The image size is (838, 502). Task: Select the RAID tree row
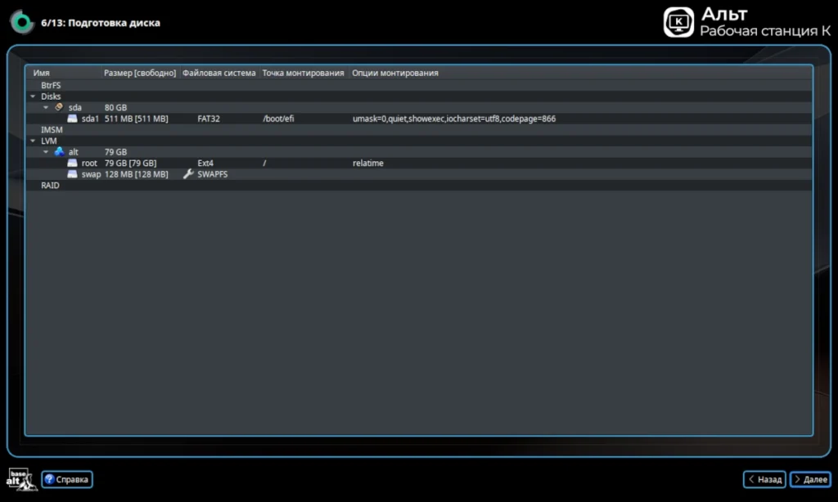coord(419,186)
